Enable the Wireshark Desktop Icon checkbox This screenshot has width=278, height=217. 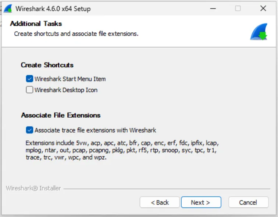pyautogui.click(x=29, y=90)
